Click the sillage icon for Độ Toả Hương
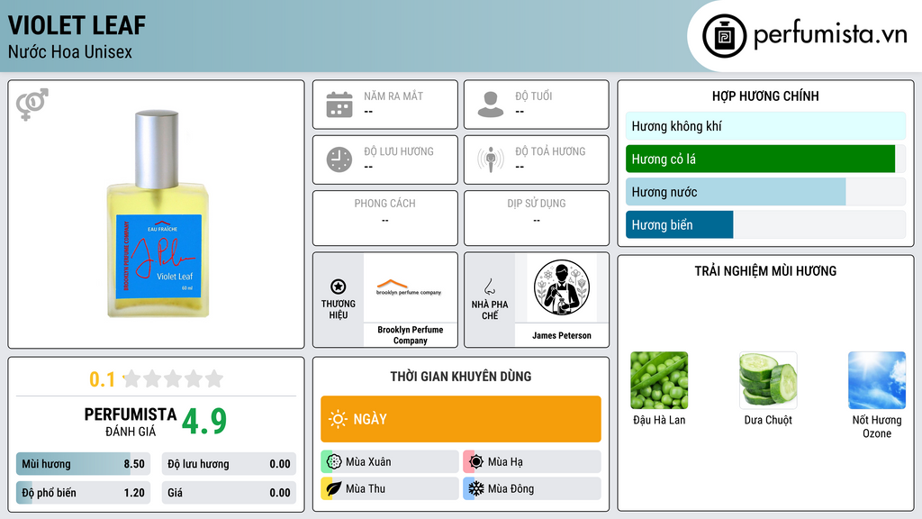Viewport: 922px width, 519px height. point(491,159)
